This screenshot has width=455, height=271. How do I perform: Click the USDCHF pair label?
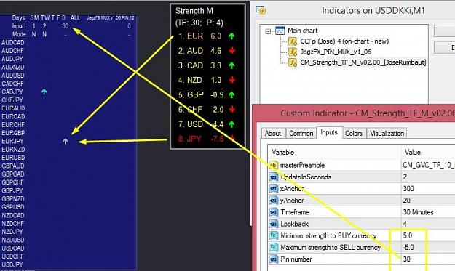[x=13, y=256]
